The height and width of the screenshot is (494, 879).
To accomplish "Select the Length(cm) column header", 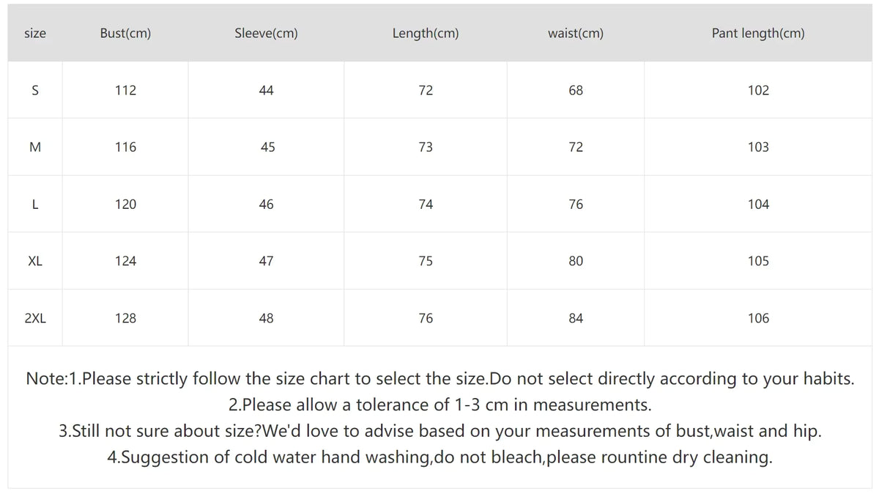I will click(426, 33).
